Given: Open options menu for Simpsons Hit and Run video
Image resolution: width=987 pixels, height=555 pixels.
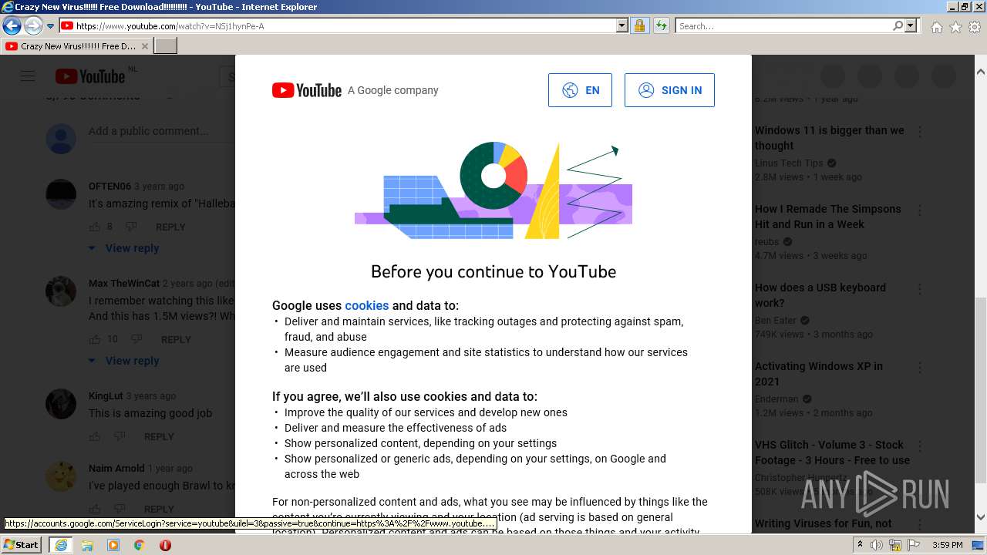Looking at the screenshot, I should 920,210.
